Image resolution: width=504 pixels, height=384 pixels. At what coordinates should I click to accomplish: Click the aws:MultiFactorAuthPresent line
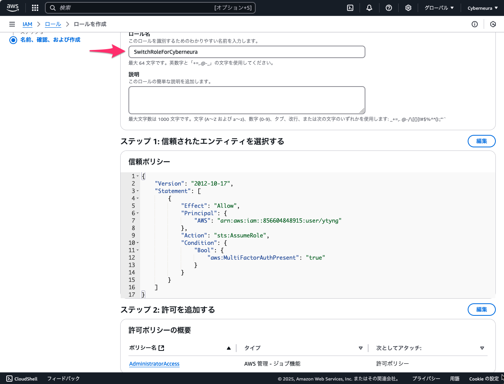pyautogui.click(x=266, y=258)
